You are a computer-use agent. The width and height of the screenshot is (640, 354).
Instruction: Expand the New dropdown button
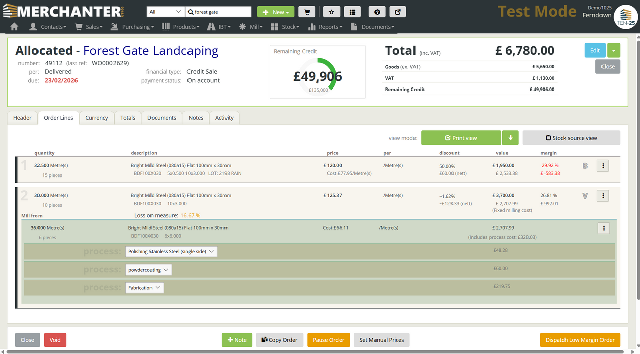pyautogui.click(x=276, y=12)
